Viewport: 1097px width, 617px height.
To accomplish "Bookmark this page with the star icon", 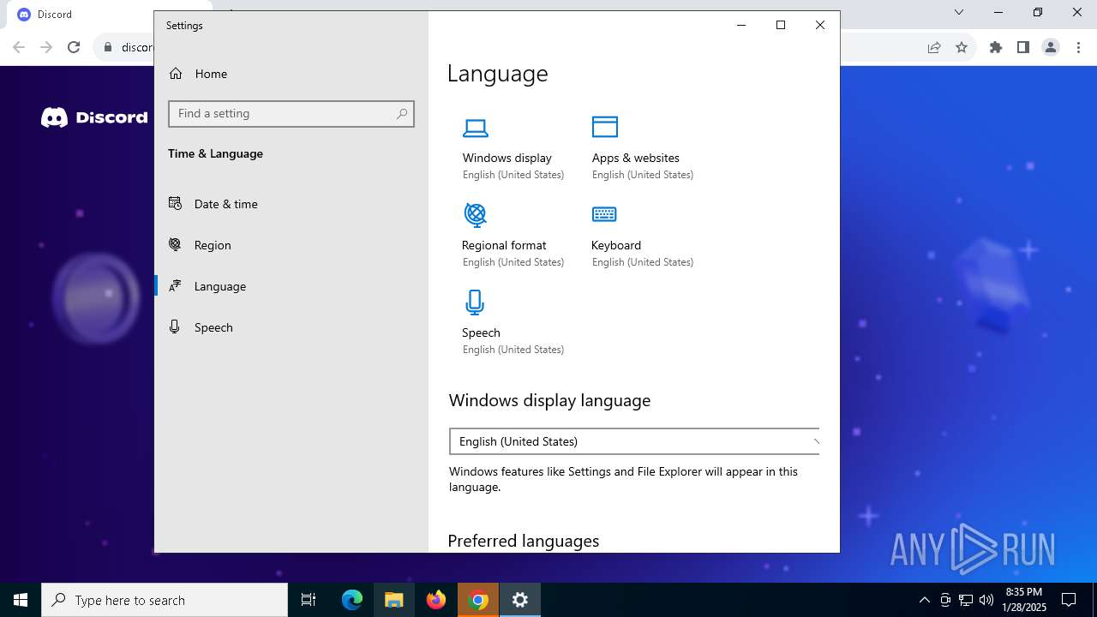I will pyautogui.click(x=962, y=48).
